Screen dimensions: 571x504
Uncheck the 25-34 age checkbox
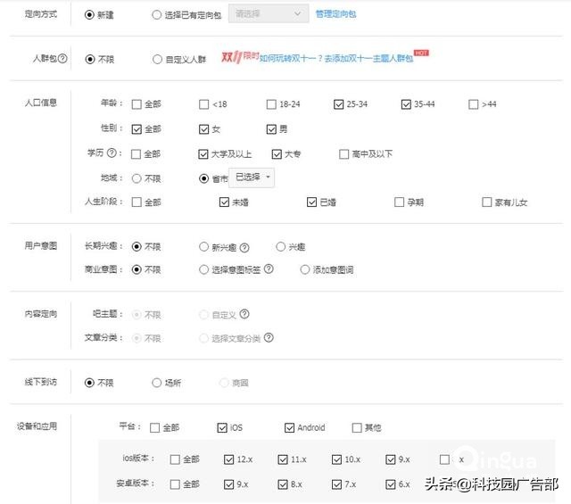click(339, 104)
